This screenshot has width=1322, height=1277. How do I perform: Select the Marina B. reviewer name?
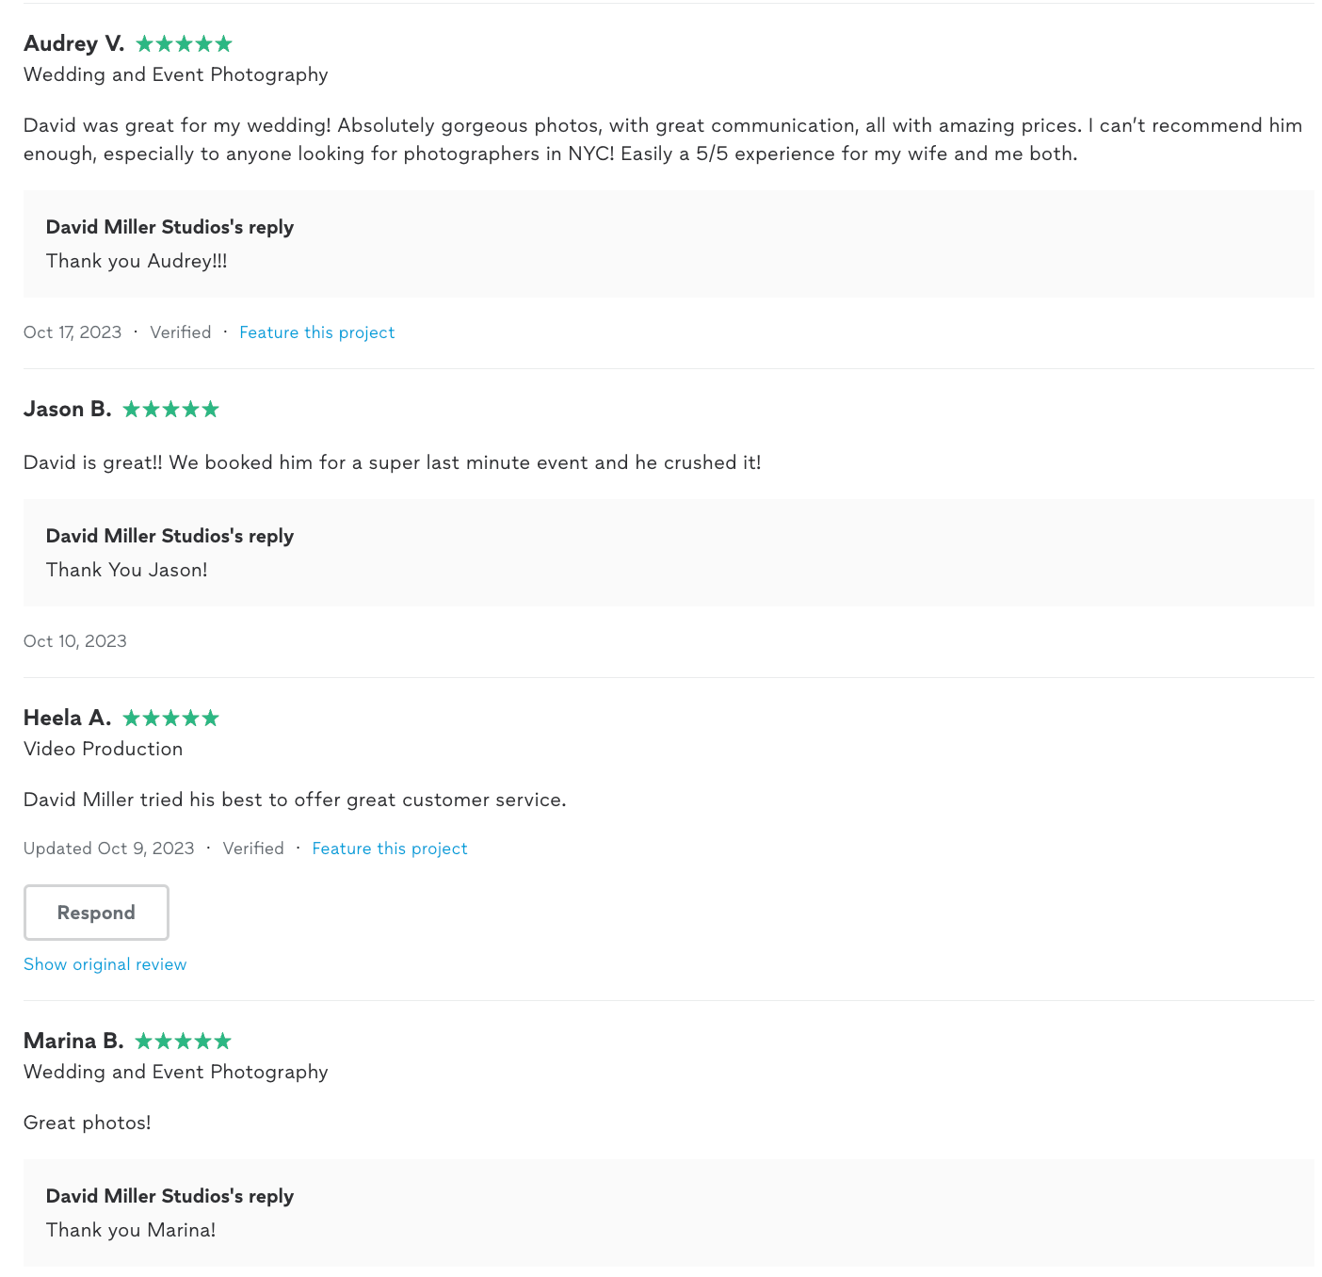click(x=73, y=1042)
